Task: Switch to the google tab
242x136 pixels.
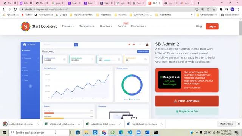Action: pos(58,3)
